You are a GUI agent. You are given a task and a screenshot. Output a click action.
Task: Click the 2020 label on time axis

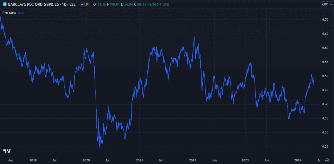point(86,160)
